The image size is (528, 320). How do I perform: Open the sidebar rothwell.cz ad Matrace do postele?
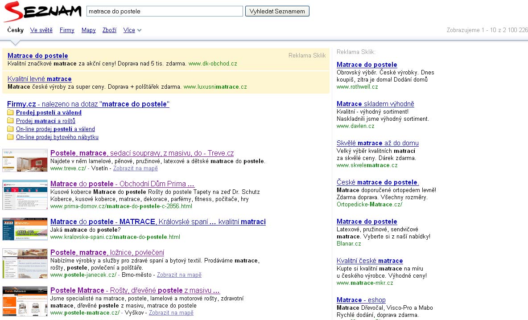(x=367, y=65)
